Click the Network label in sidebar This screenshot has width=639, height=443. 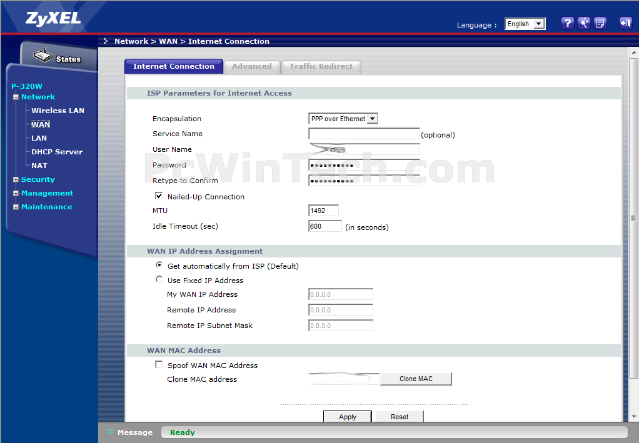[38, 97]
